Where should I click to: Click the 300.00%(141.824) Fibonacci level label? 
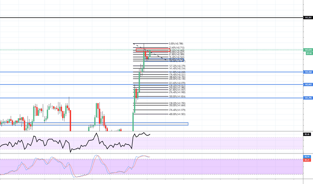(177, 96)
